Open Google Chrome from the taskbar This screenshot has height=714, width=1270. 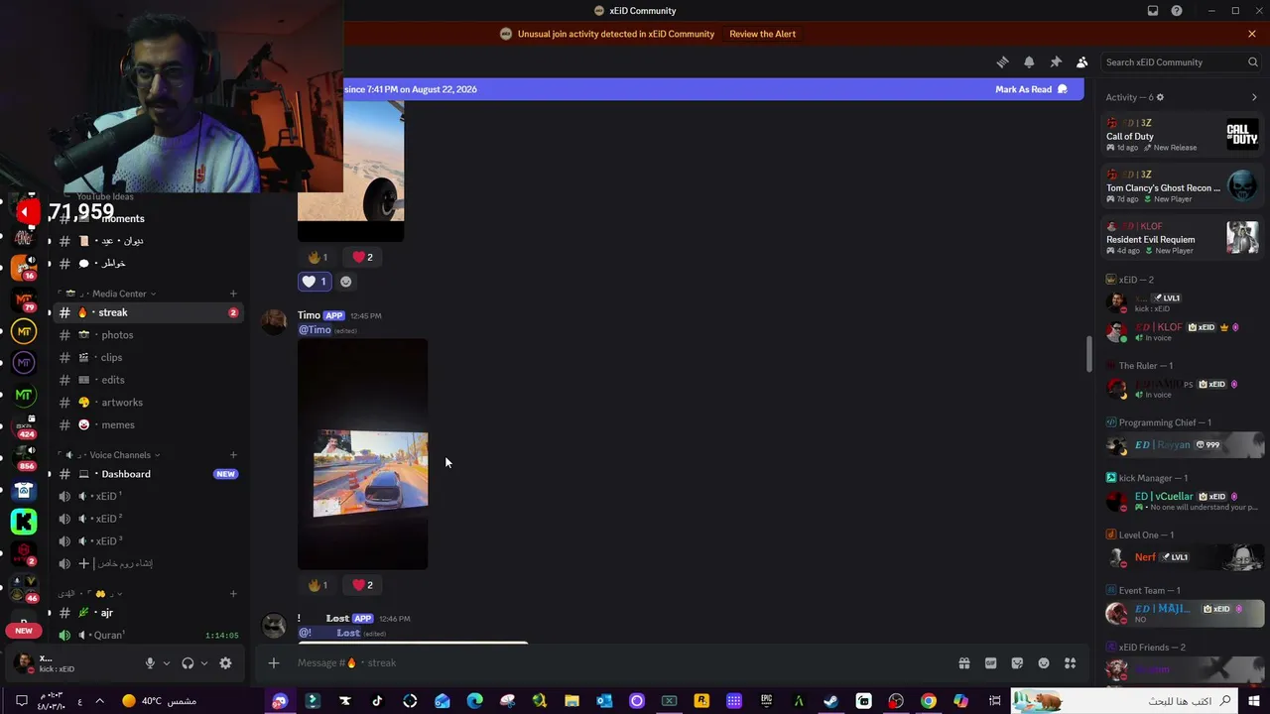click(928, 701)
